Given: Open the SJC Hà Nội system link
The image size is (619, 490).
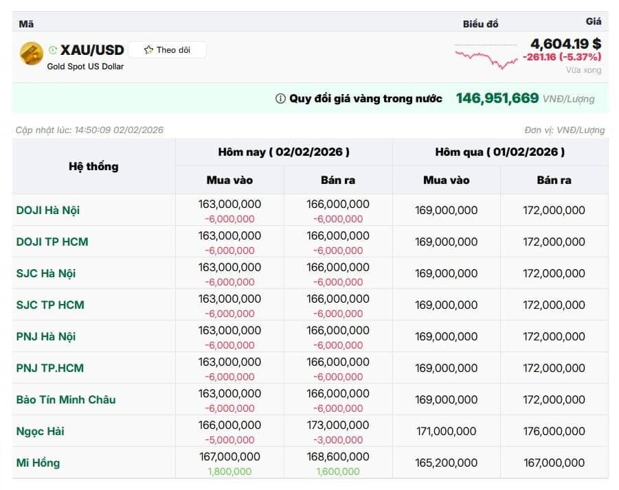Looking at the screenshot, I should pos(46,273).
